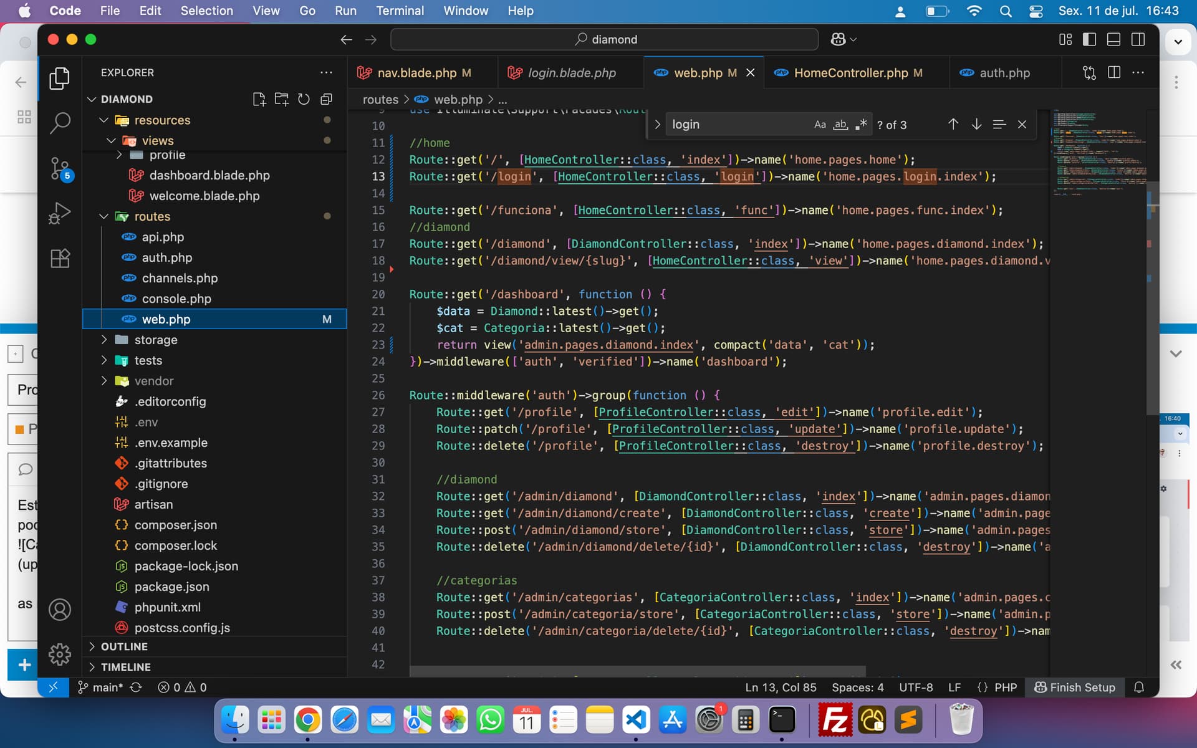This screenshot has width=1197, height=748.
Task: Open notifications bell in status bar
Action: tap(1139, 687)
